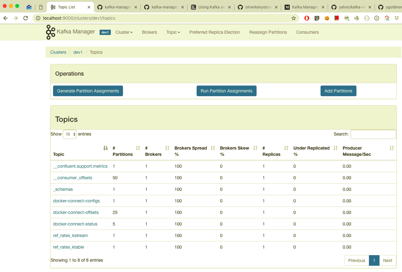Screen dimensions: 402x272
Task: Sort by Topic column sort icon
Action: [105, 148]
